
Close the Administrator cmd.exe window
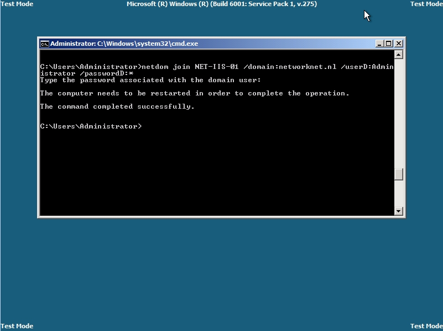[x=398, y=44]
